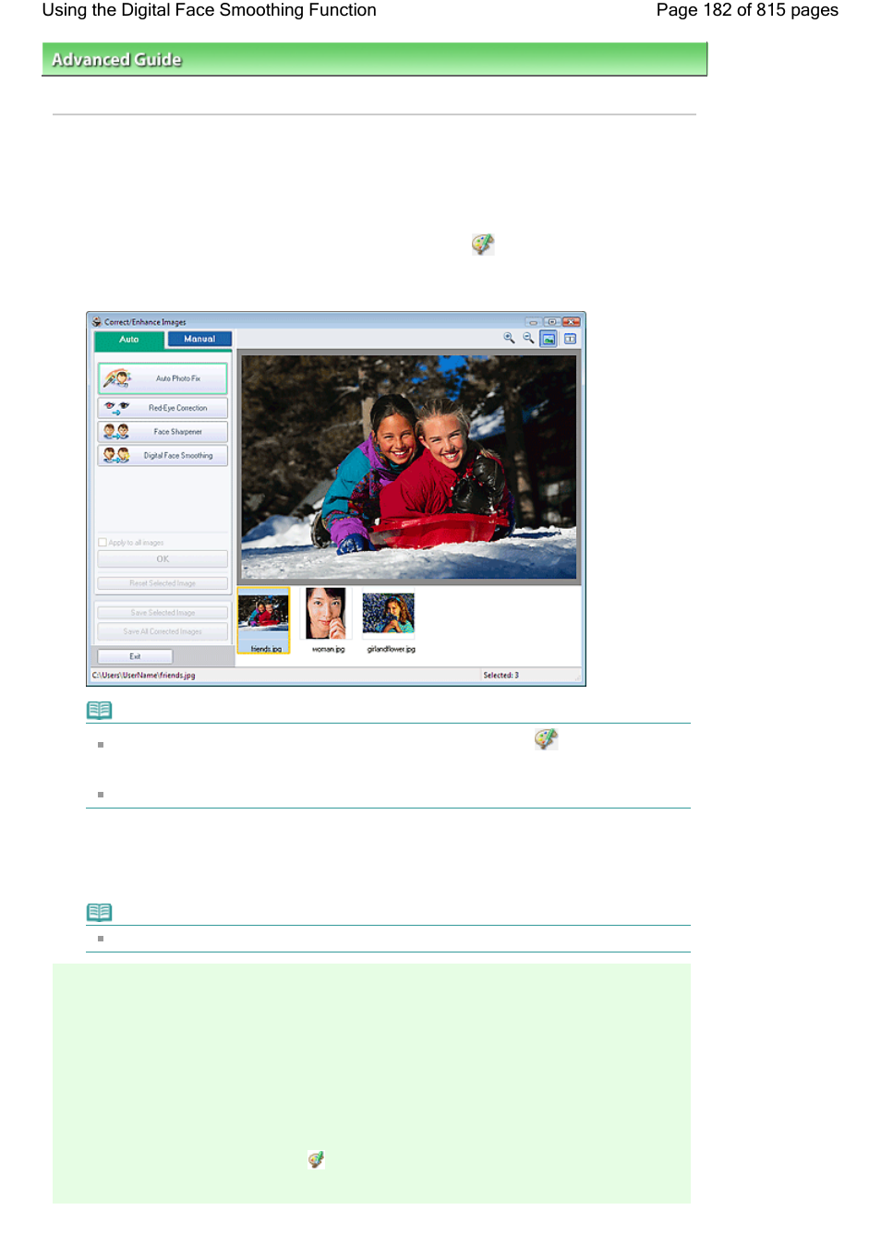Close the Correct/Enhance Images window
The width and height of the screenshot is (881, 1246).
tap(571, 322)
